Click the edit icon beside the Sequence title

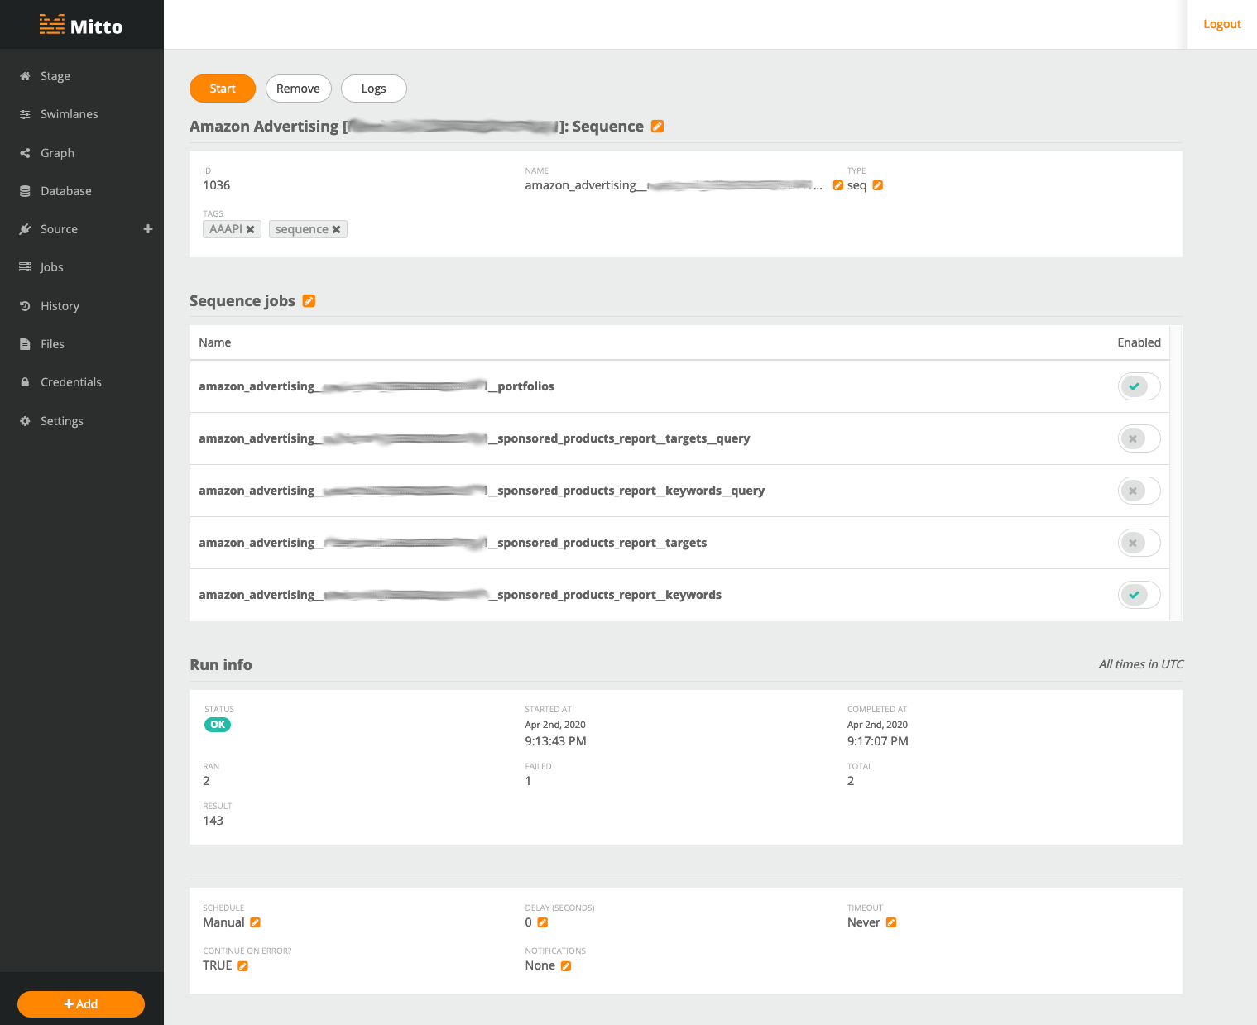[657, 127]
